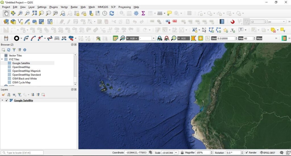Open the Scale dropdown in status bar
This screenshot has height=156, width=291.
[176, 153]
